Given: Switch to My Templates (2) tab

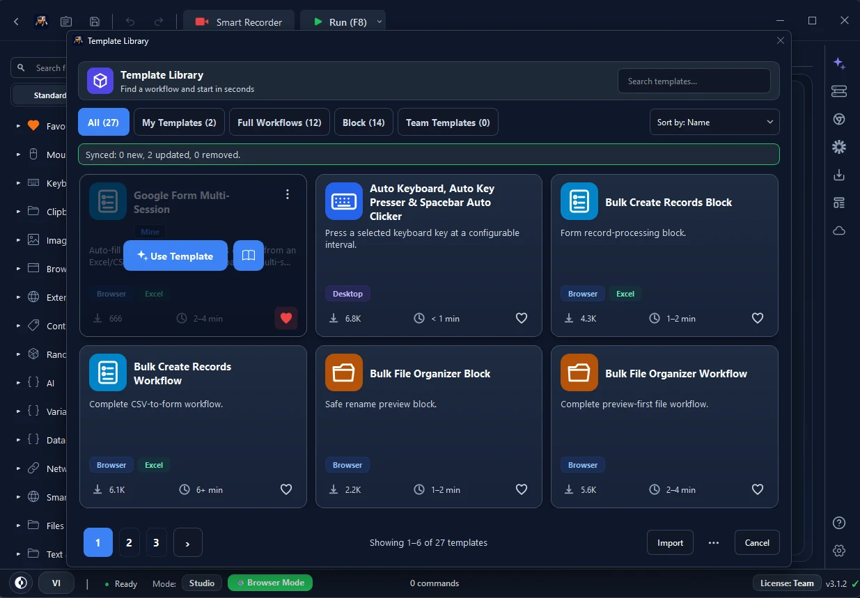Looking at the screenshot, I should point(179,123).
